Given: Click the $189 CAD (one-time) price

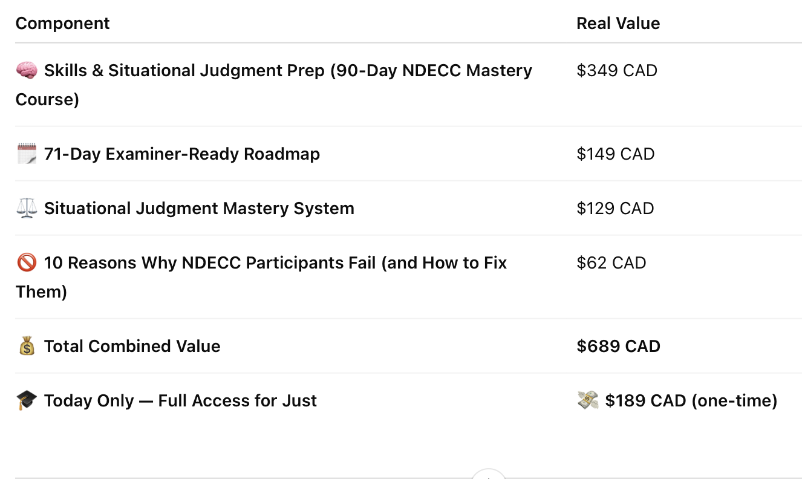Looking at the screenshot, I should tap(691, 401).
